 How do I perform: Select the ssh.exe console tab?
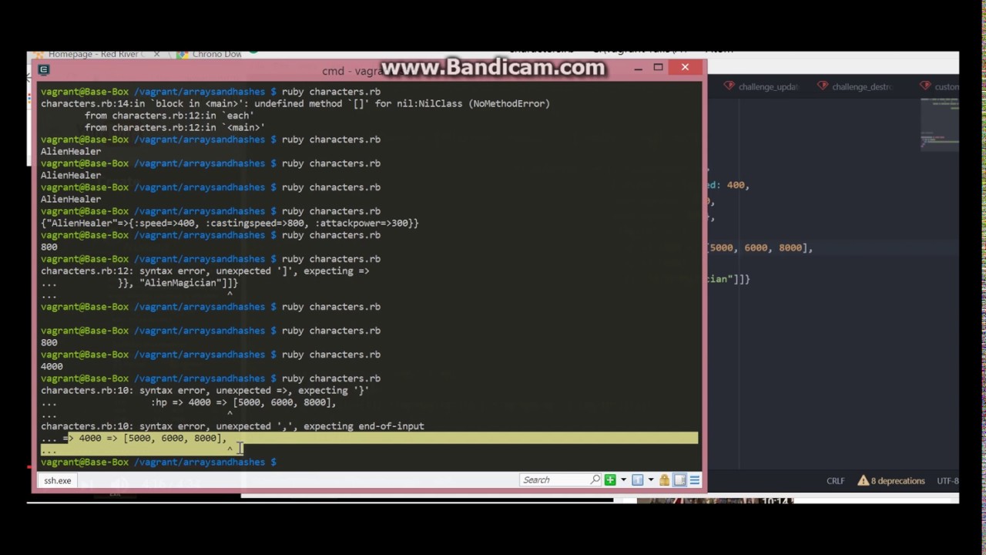coord(57,480)
